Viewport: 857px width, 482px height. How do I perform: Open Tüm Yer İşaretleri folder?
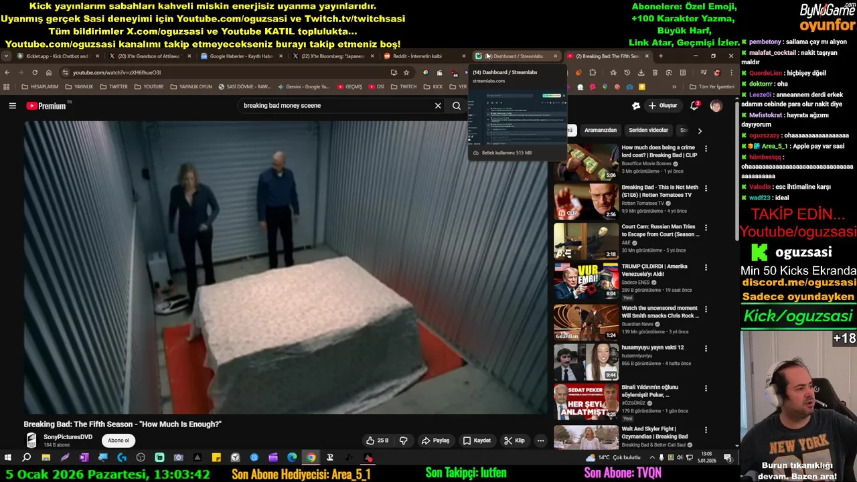712,87
